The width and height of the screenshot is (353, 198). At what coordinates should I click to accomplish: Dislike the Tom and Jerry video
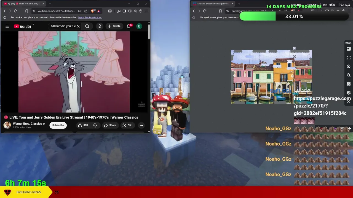[95, 125]
